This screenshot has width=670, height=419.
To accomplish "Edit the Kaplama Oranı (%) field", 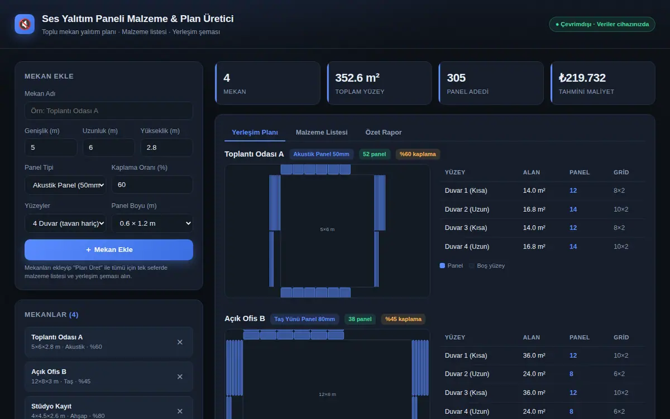I will coord(152,185).
